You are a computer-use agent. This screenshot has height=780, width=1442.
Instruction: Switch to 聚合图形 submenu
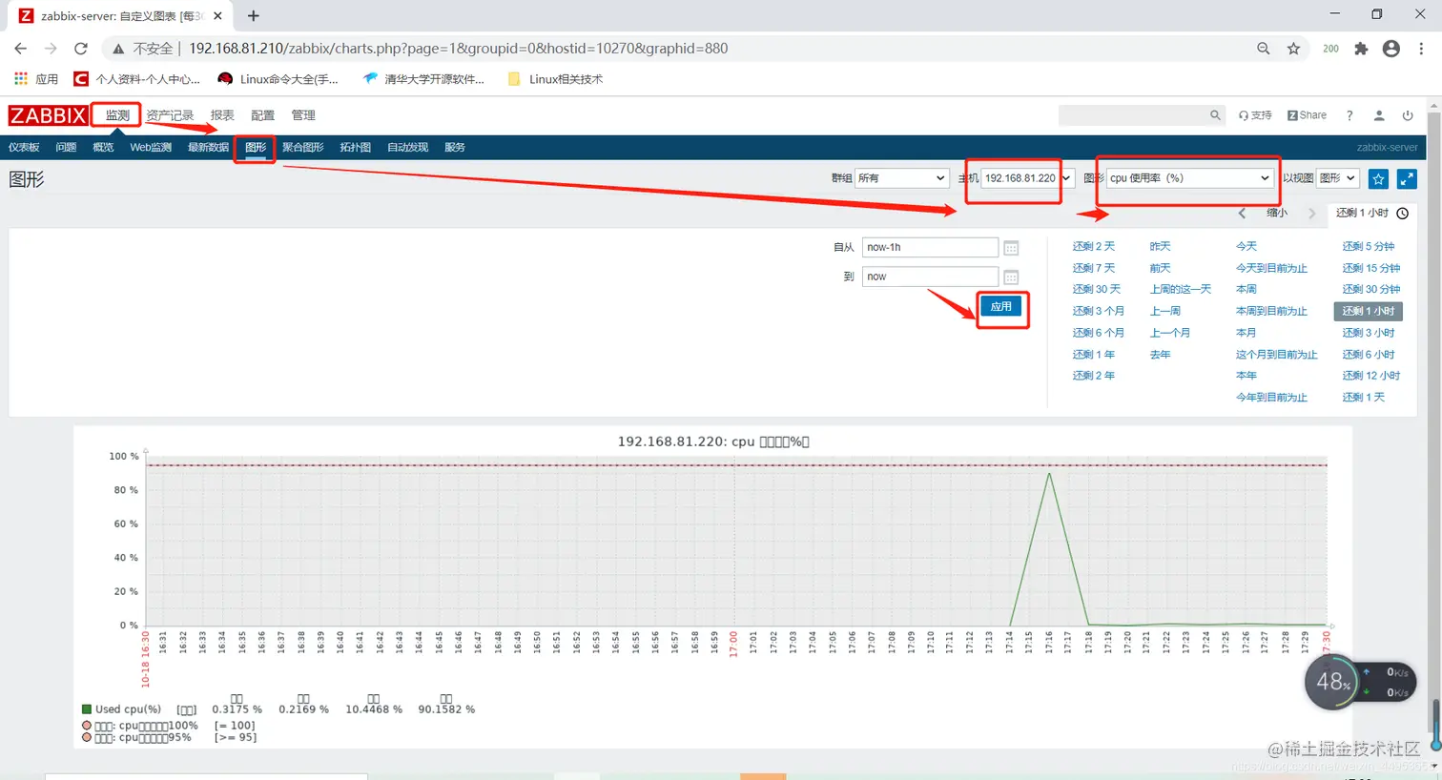pos(303,148)
